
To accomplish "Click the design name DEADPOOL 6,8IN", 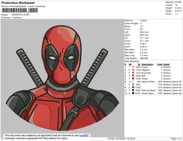I will [x=20, y=15].
